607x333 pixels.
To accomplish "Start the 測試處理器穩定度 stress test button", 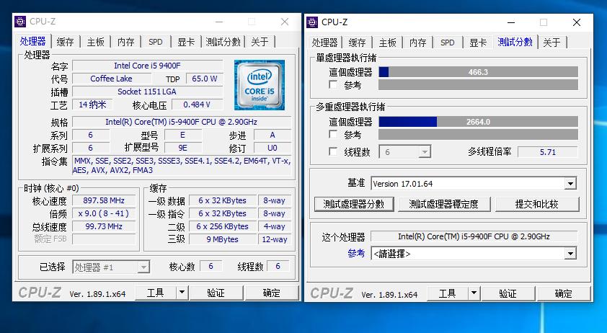I will 444,204.
